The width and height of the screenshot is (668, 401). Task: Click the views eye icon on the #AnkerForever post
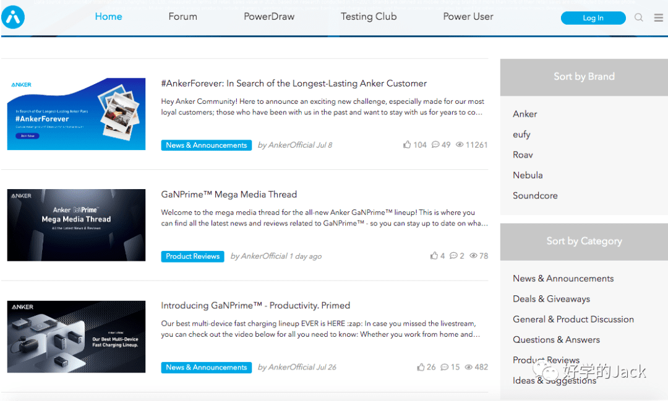click(460, 145)
